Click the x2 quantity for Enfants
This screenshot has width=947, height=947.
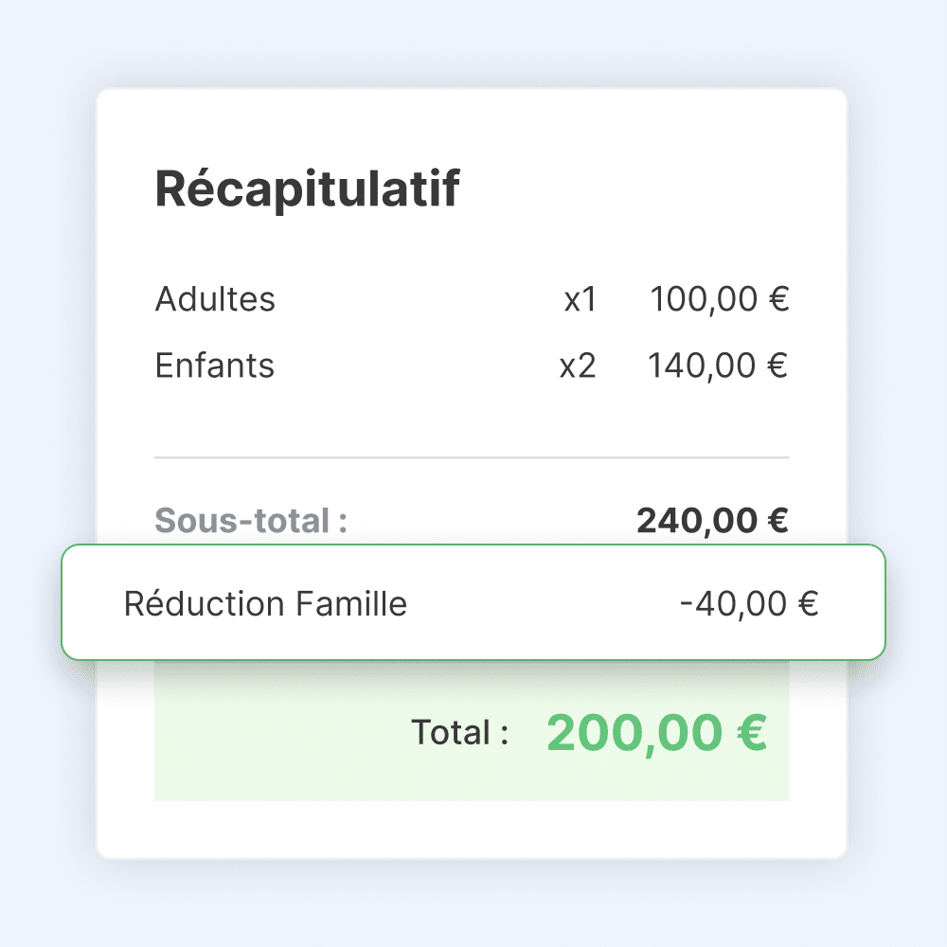coord(578,366)
